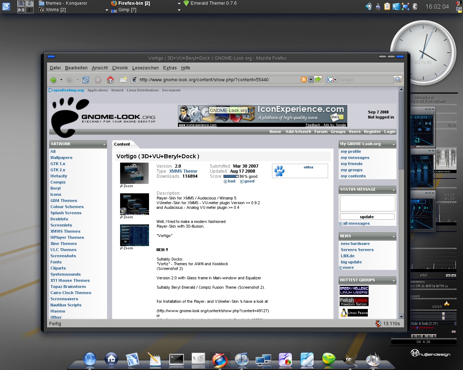This screenshot has width=463, height=370.
Task: Open the Firefox home page icon
Action: [110, 79]
